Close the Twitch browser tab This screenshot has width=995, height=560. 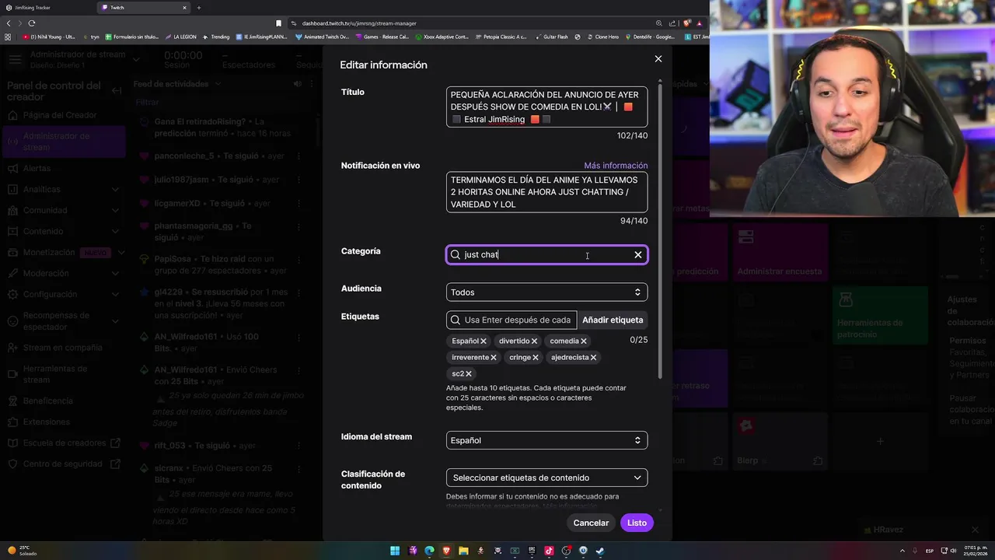(x=184, y=8)
